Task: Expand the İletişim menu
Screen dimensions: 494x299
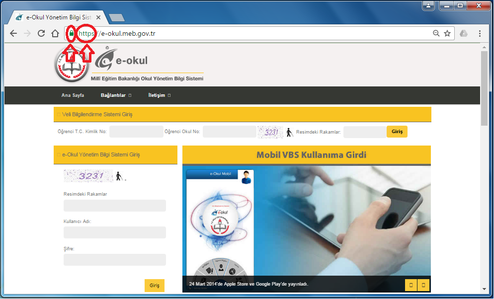Action: [x=160, y=95]
